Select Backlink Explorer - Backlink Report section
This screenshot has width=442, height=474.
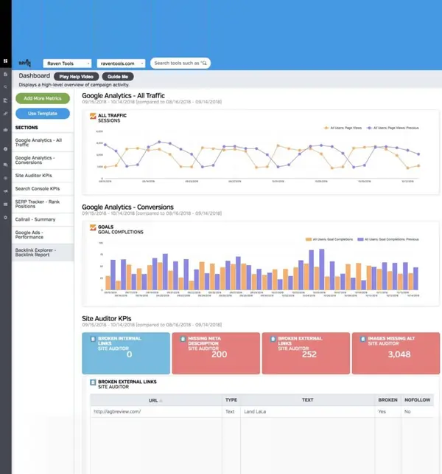43,253
